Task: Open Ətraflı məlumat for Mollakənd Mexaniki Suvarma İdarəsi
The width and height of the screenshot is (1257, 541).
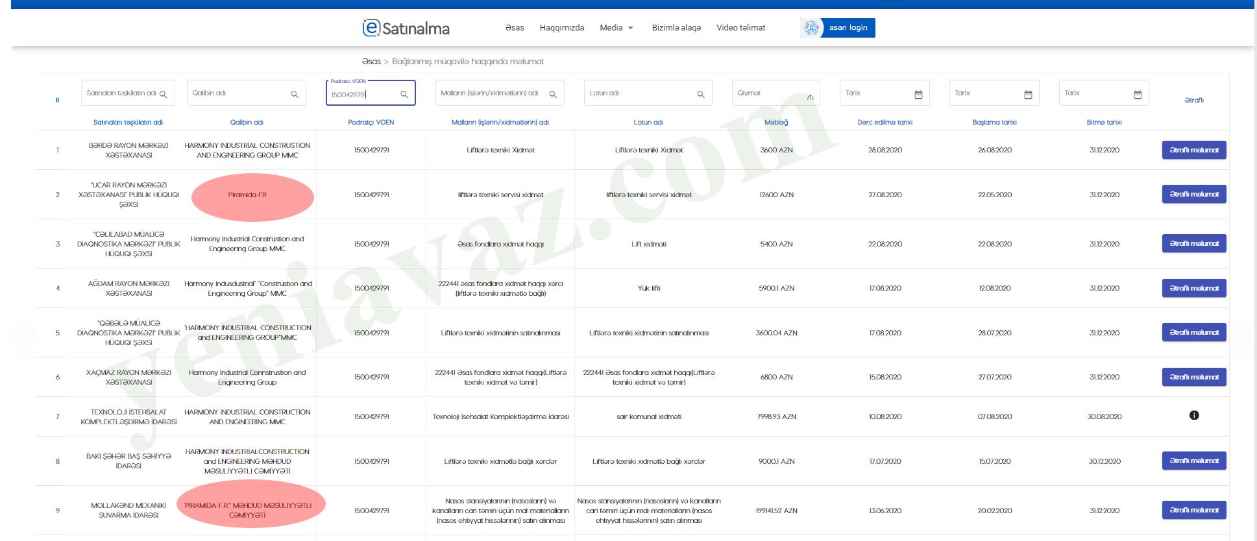Action: (x=1194, y=510)
